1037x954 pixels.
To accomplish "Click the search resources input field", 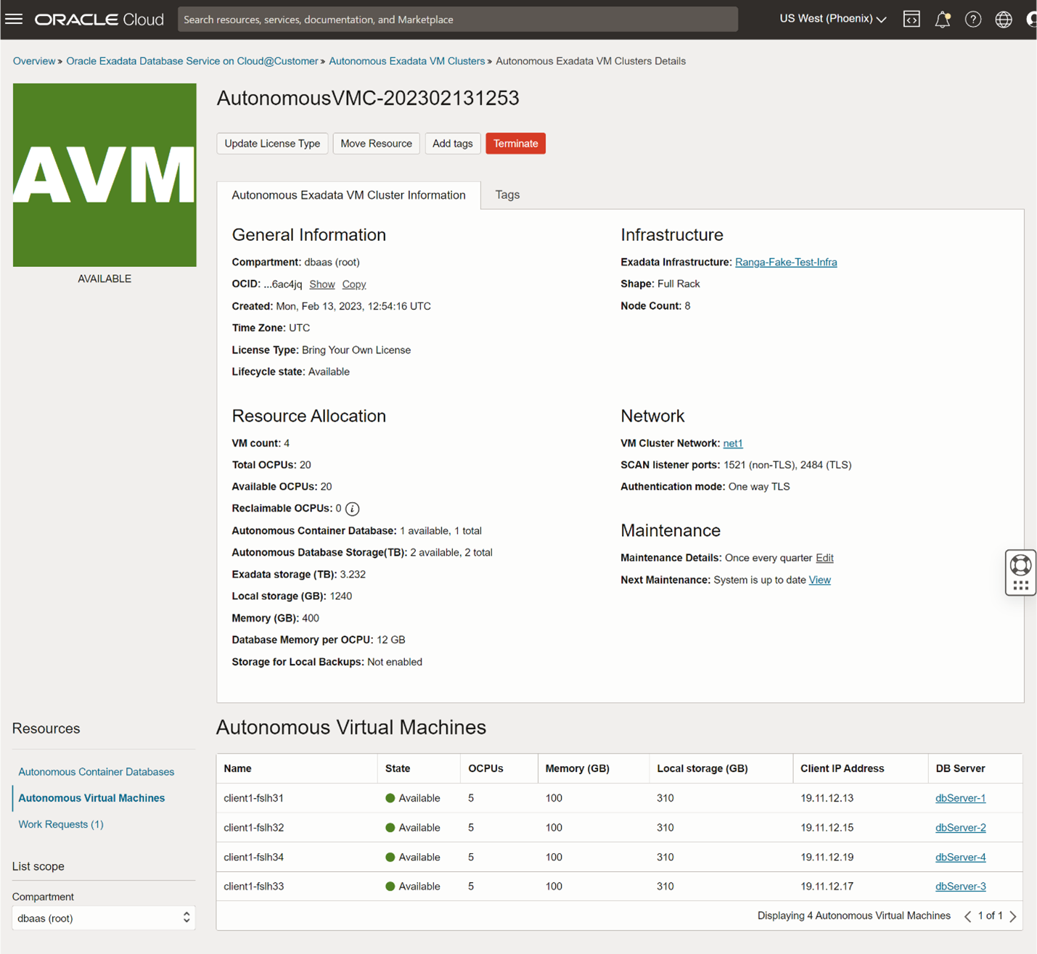I will 458,19.
